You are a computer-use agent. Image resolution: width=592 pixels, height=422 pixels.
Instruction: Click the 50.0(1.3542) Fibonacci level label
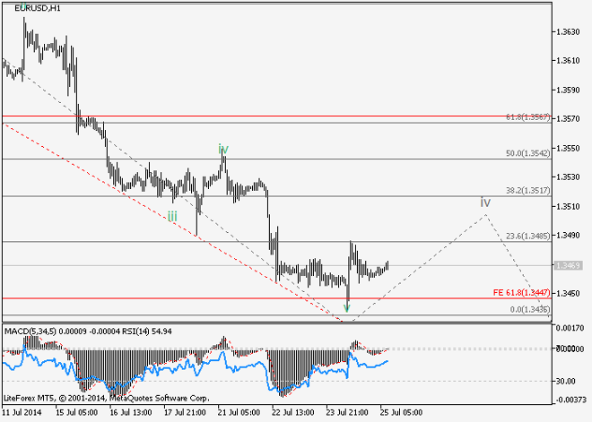[527, 153]
